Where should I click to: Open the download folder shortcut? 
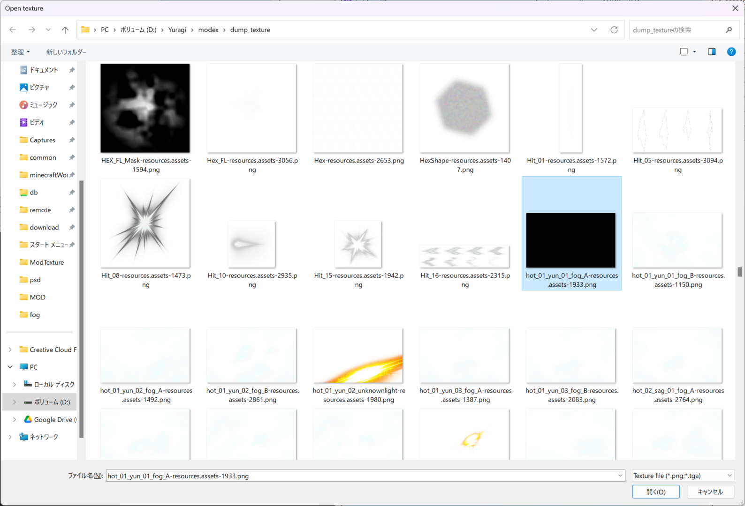pos(44,227)
